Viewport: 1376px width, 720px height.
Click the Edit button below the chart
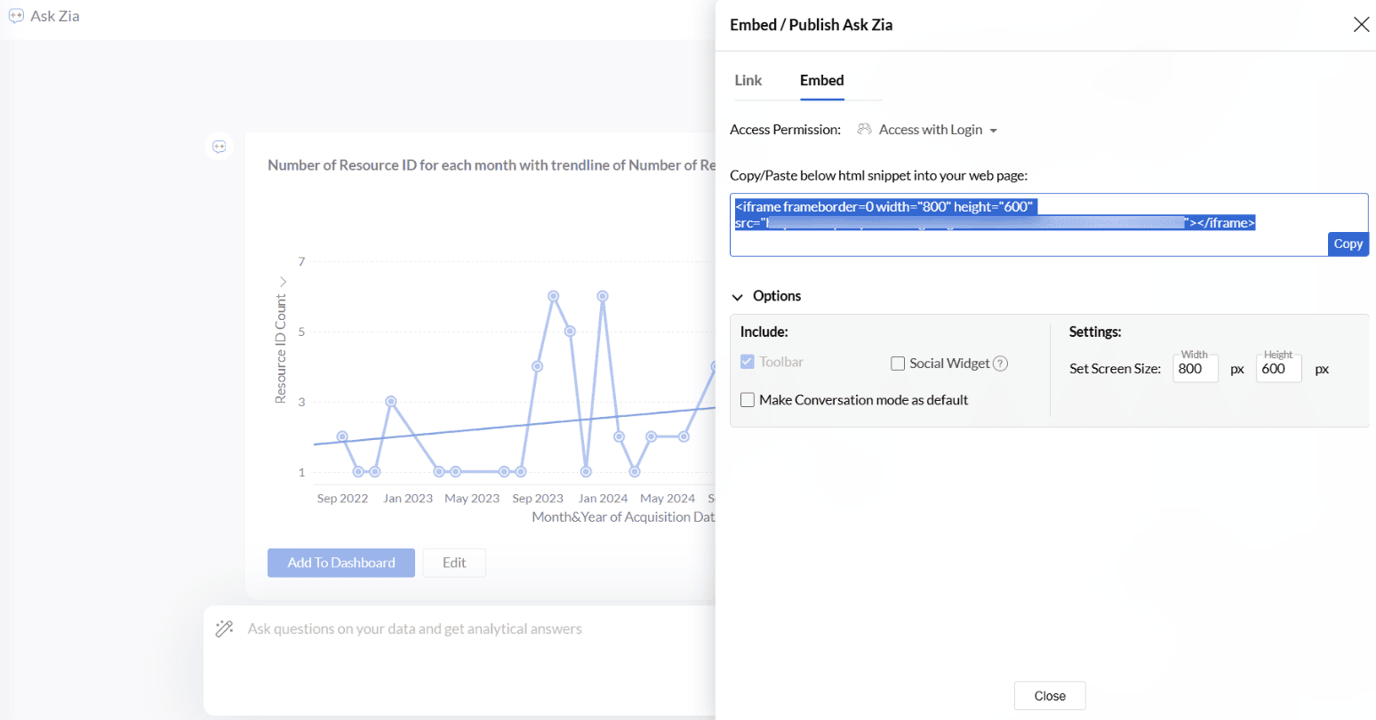pyautogui.click(x=454, y=563)
